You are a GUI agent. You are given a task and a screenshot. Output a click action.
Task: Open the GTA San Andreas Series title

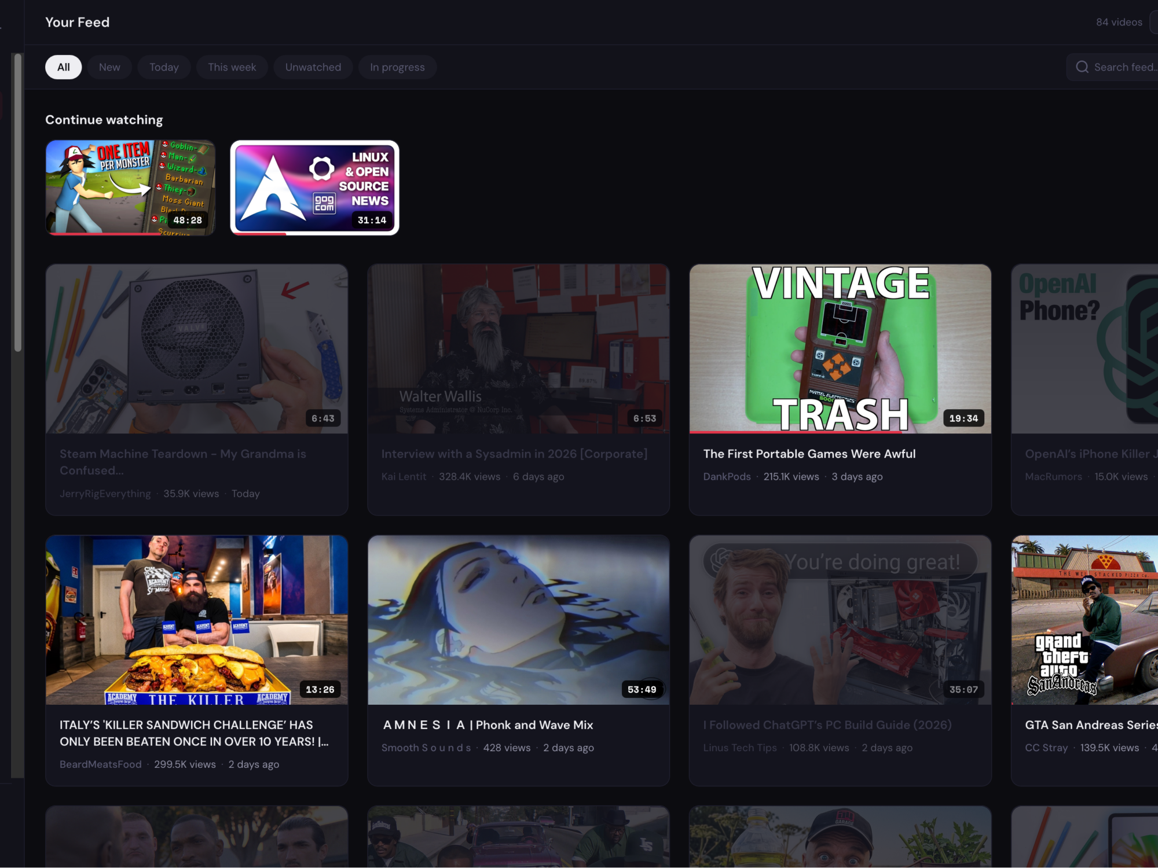[1091, 725]
